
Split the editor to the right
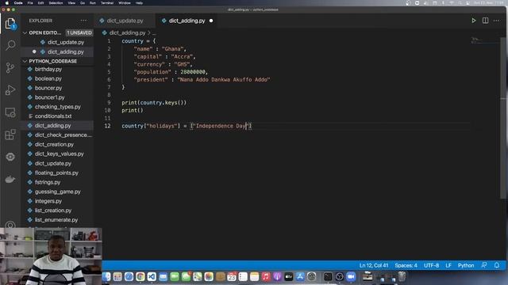pyautogui.click(x=485, y=21)
